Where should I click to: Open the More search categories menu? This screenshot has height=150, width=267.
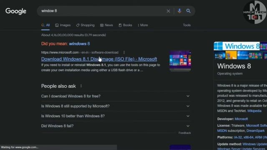pyautogui.click(x=143, y=25)
